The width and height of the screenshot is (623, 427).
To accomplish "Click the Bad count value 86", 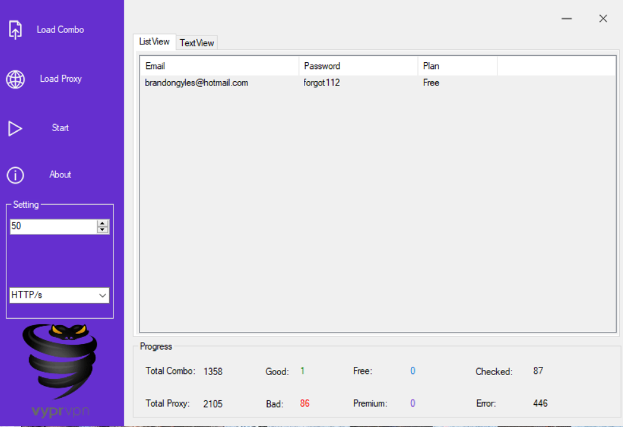I will coord(305,404).
